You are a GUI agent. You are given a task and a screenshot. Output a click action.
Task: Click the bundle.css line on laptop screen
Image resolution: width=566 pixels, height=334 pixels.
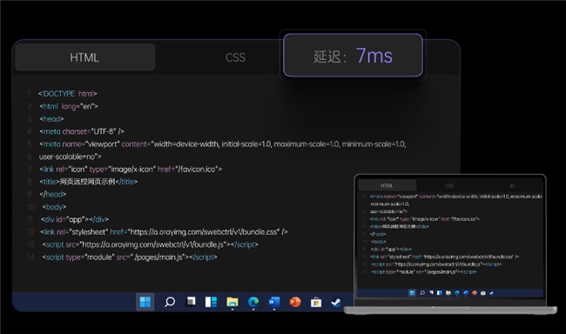point(445,257)
